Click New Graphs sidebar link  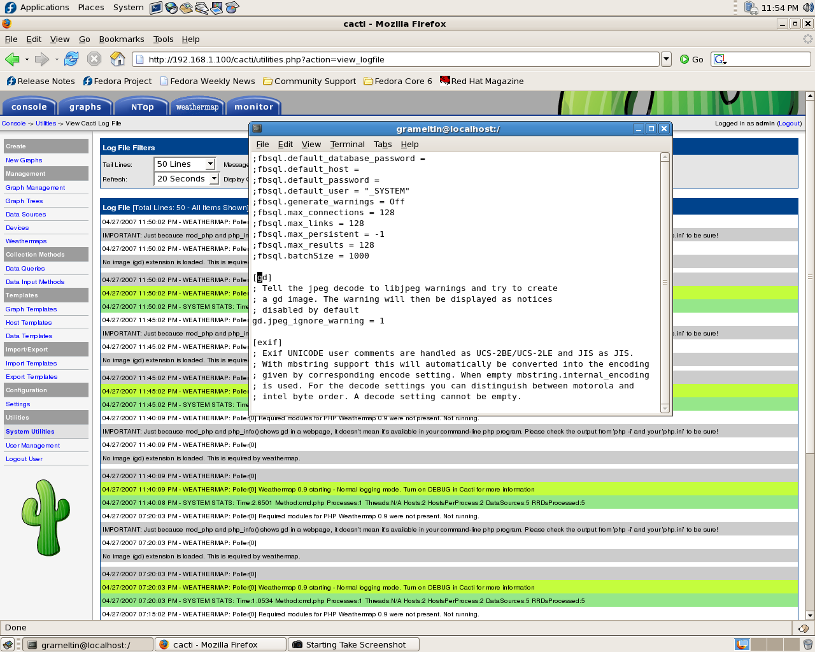click(x=24, y=160)
